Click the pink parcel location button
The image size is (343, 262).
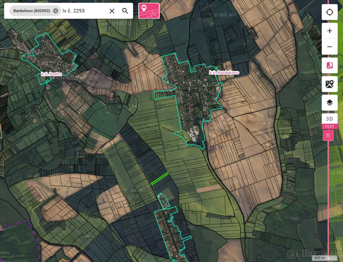149,11
